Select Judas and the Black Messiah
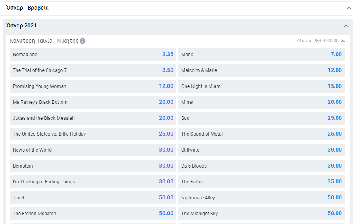 (93, 118)
